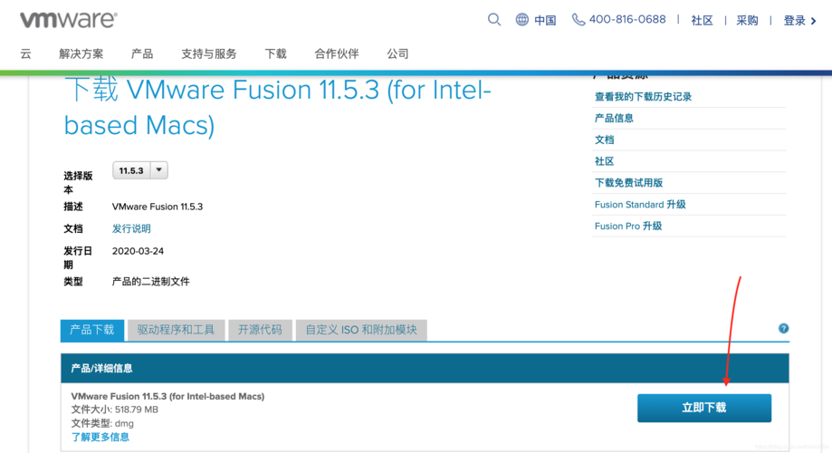Screen dimensions: 832x453
Task: Open the 下载免费试用版 link
Action: tap(628, 183)
